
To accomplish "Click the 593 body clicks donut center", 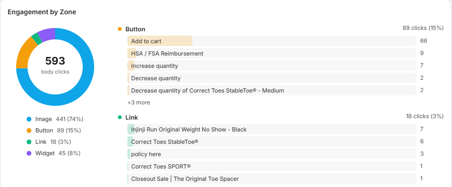I will 55,65.
